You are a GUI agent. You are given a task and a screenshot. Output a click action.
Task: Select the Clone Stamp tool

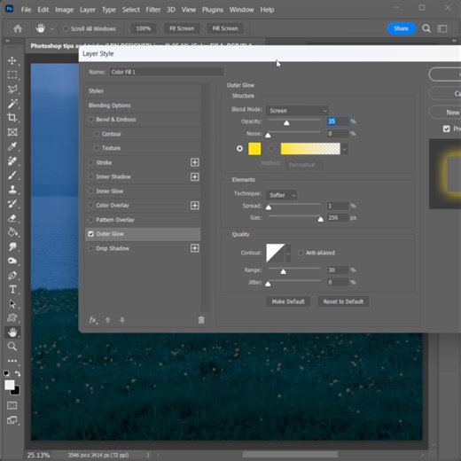tap(12, 190)
